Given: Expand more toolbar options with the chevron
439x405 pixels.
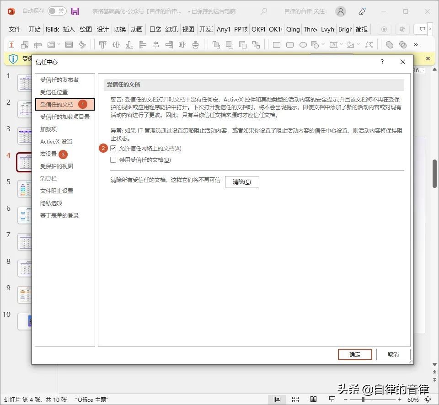Looking at the screenshot, I should (416, 44).
